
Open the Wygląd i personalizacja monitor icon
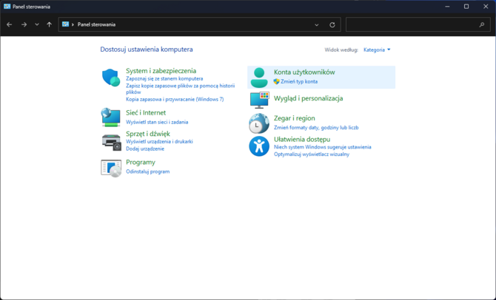[x=259, y=100]
